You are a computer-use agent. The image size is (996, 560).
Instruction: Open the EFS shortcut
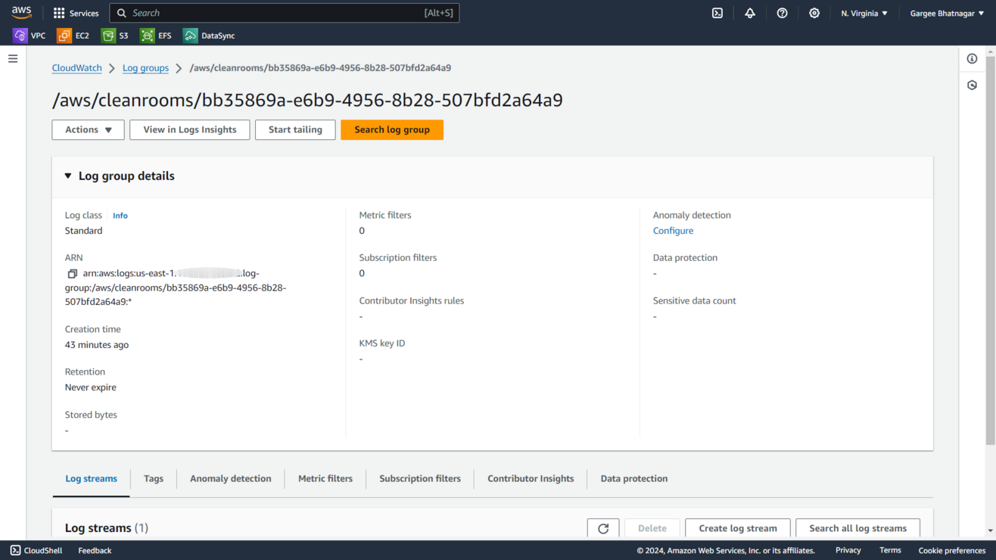[x=156, y=36]
